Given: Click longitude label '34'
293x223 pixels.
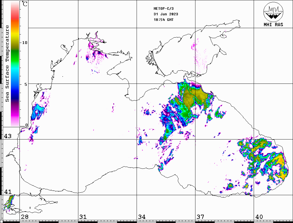Looking at the screenshot, I should (x=142, y=217).
